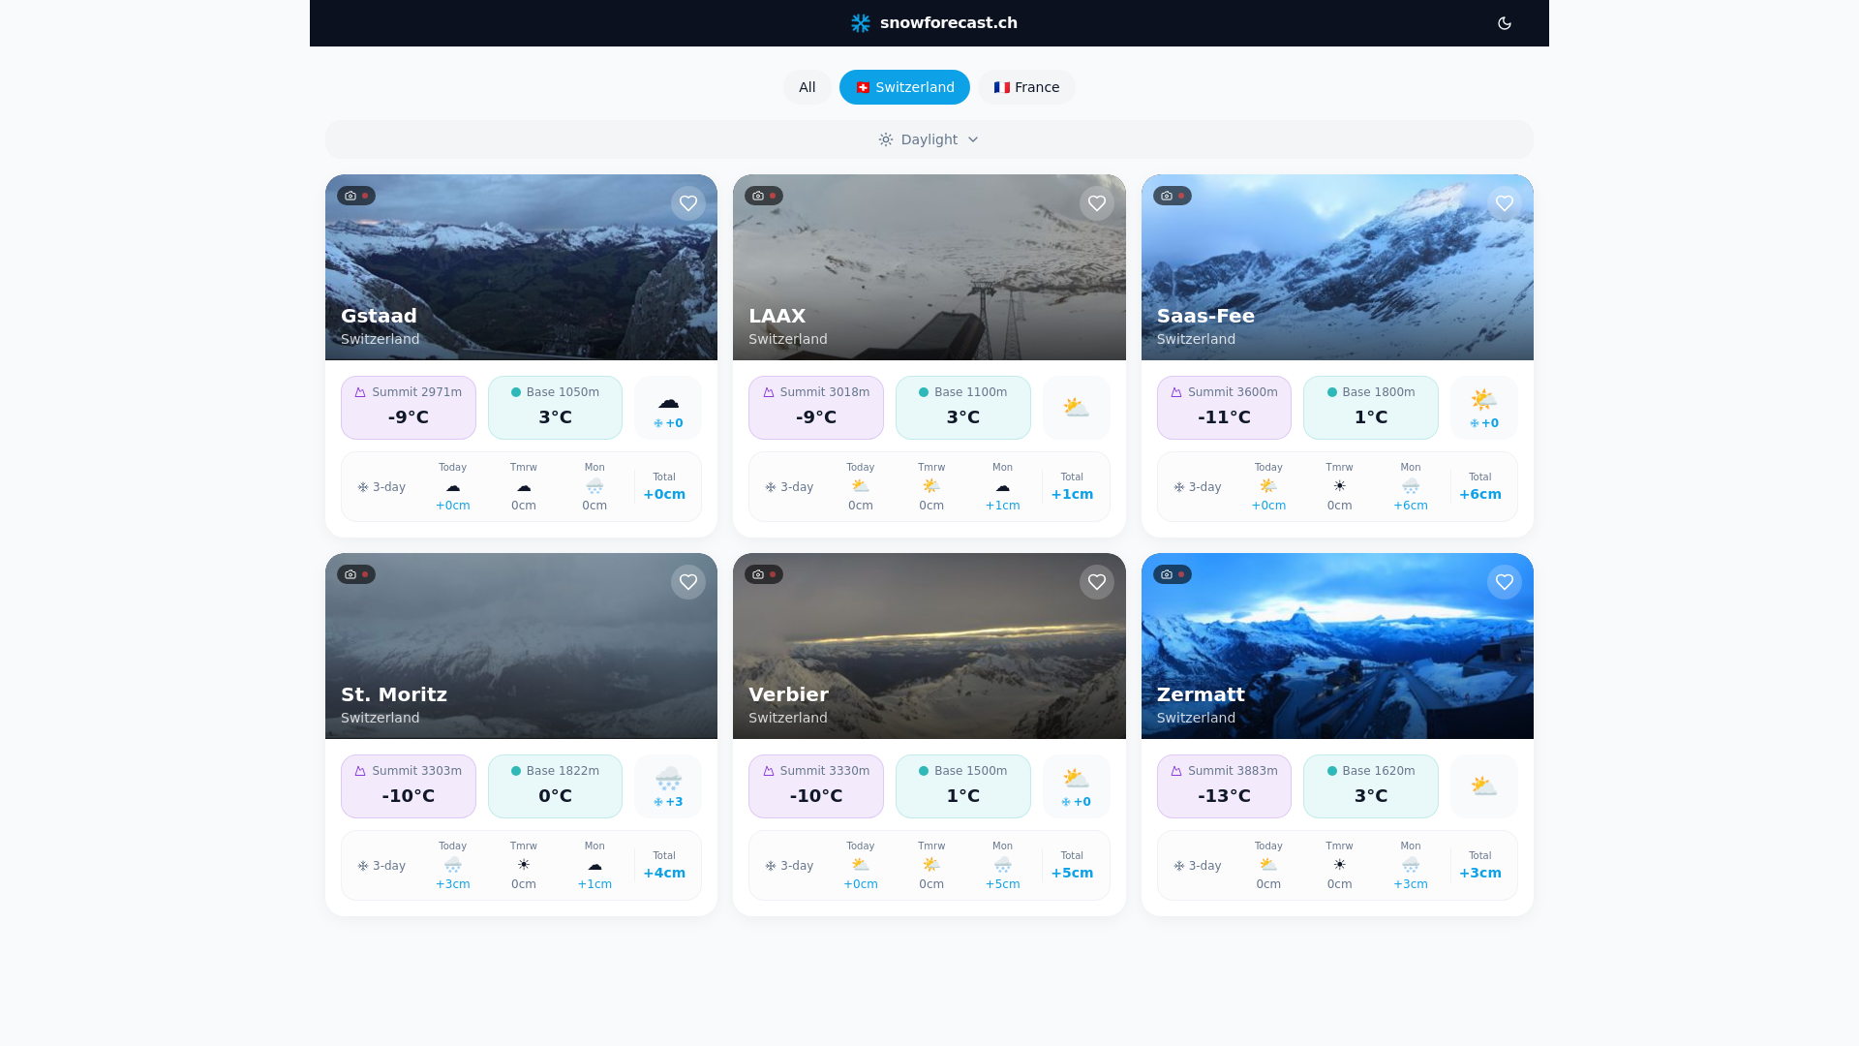Viewport: 1859px width, 1046px height.
Task: Click the Gstaad Summit 2971m temperature box
Action: [409, 408]
